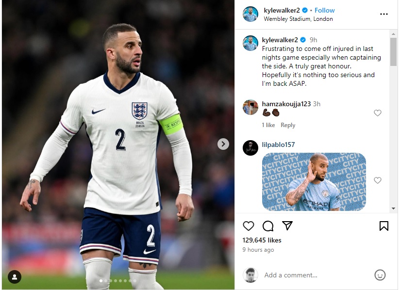The height and width of the screenshot is (290, 400).
Task: Open the comment bubble icon under the post
Action: coord(268,226)
